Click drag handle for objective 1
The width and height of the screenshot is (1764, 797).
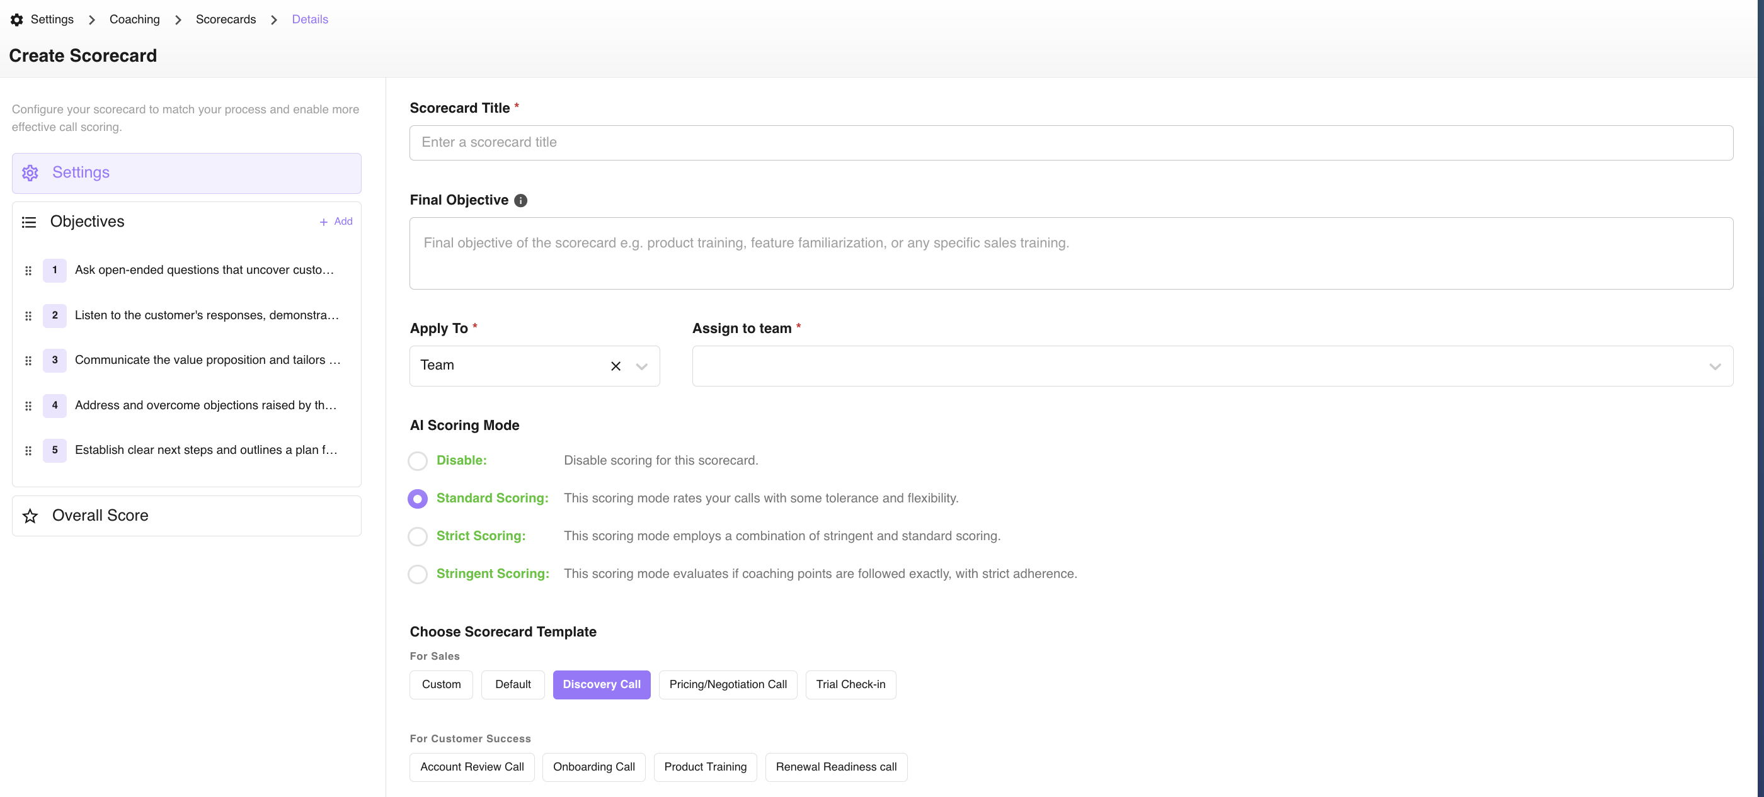click(28, 271)
